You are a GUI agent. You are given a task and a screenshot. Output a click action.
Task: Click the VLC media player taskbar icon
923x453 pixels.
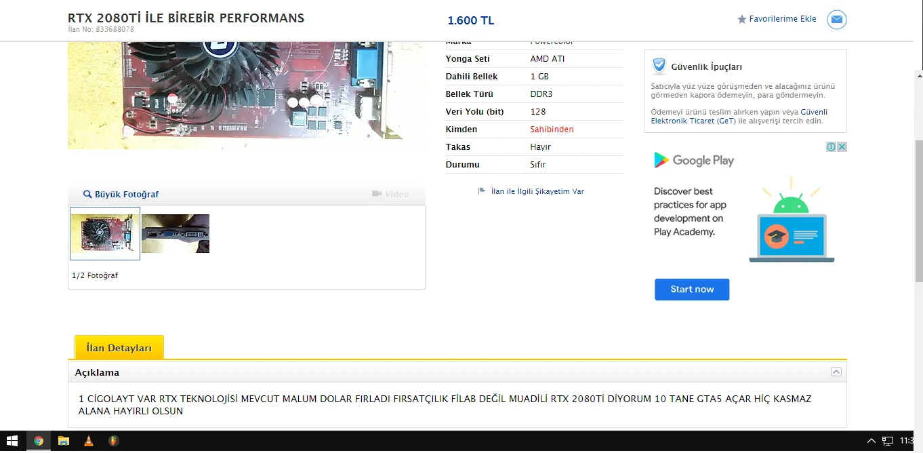pyautogui.click(x=88, y=441)
